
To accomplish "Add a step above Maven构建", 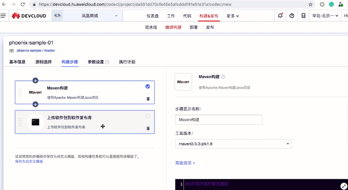I will click(35, 80).
